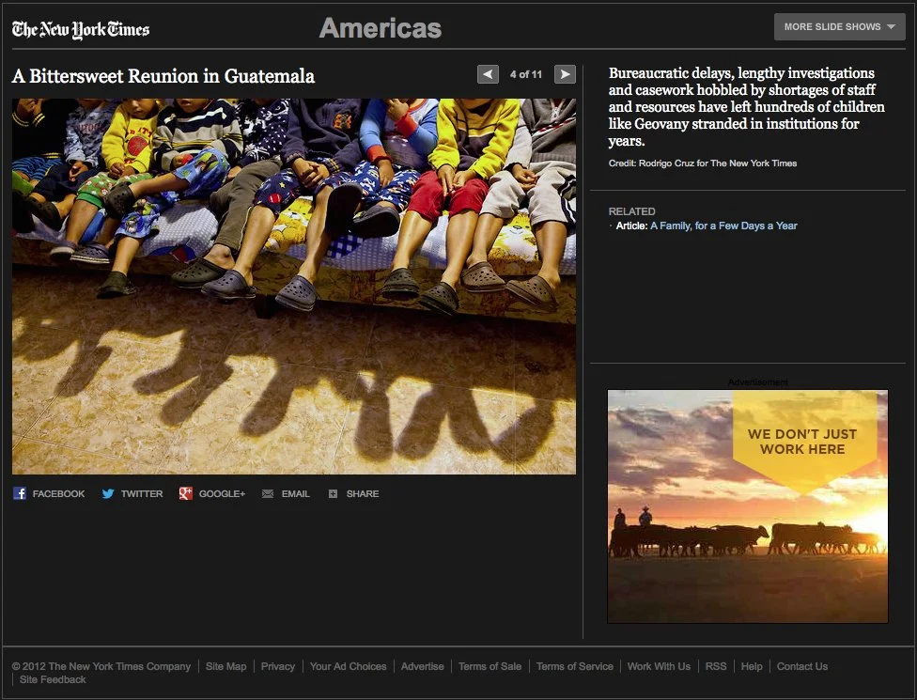This screenshot has width=917, height=700.
Task: Visit the Terms of Service page
Action: [574, 666]
